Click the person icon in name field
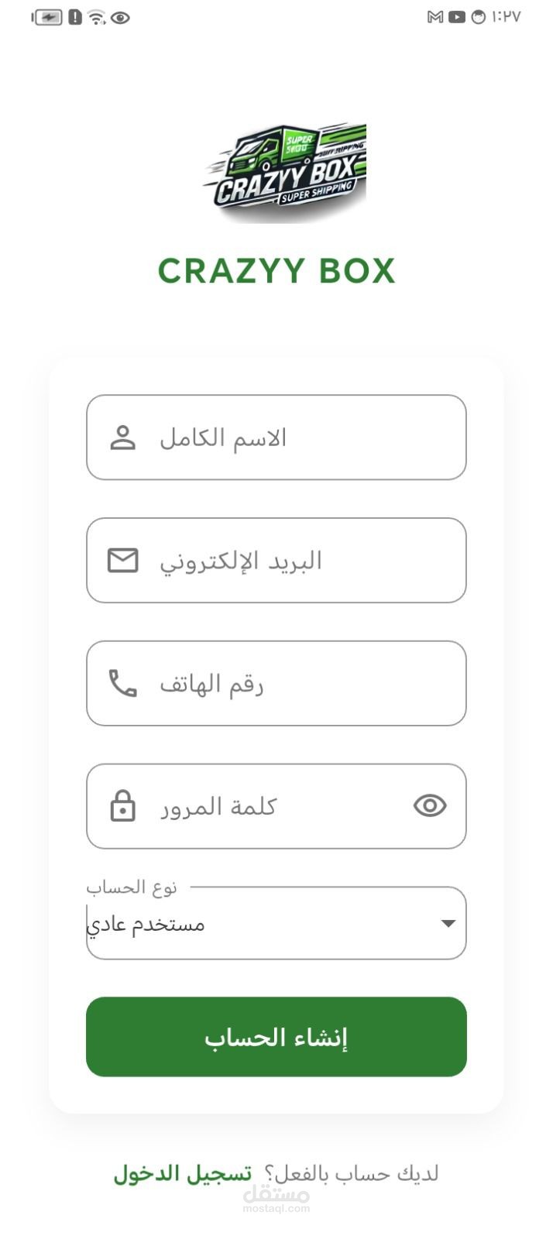This screenshot has height=1239, width=553. 122,438
